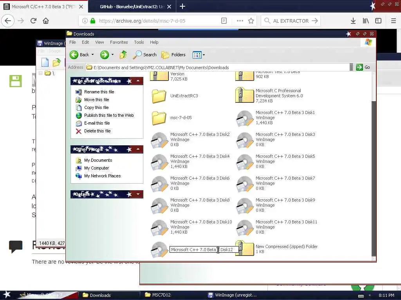Click Copy this file task
This screenshot has width=401, height=300.
click(x=96, y=108)
